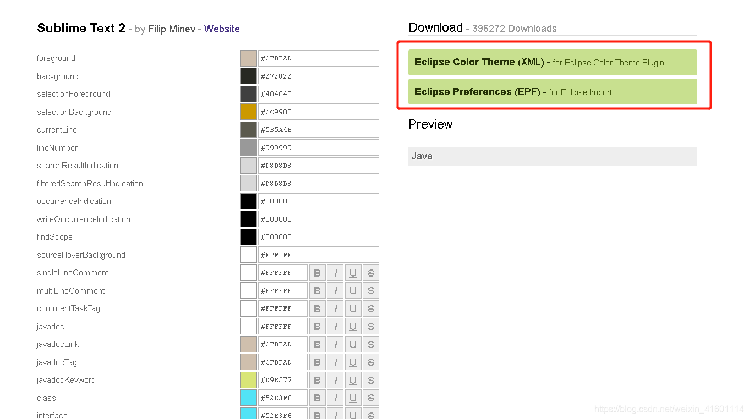Open the javadocKeyword color swatch
749x419 pixels.
(249, 380)
